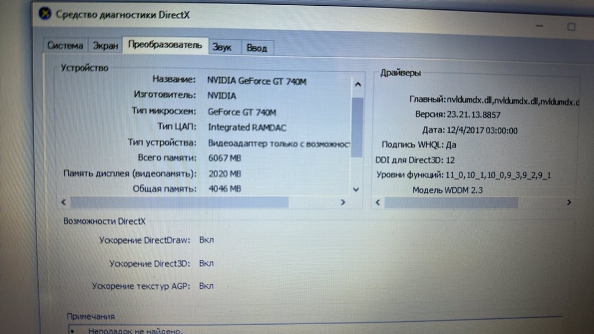Click display memory value 2020 MB

point(224,174)
